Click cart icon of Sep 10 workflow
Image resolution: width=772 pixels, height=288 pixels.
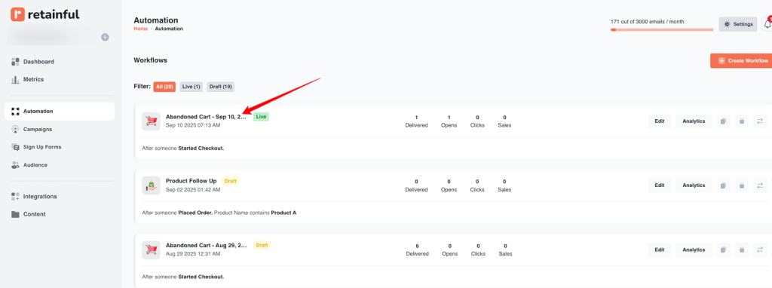[x=151, y=121]
